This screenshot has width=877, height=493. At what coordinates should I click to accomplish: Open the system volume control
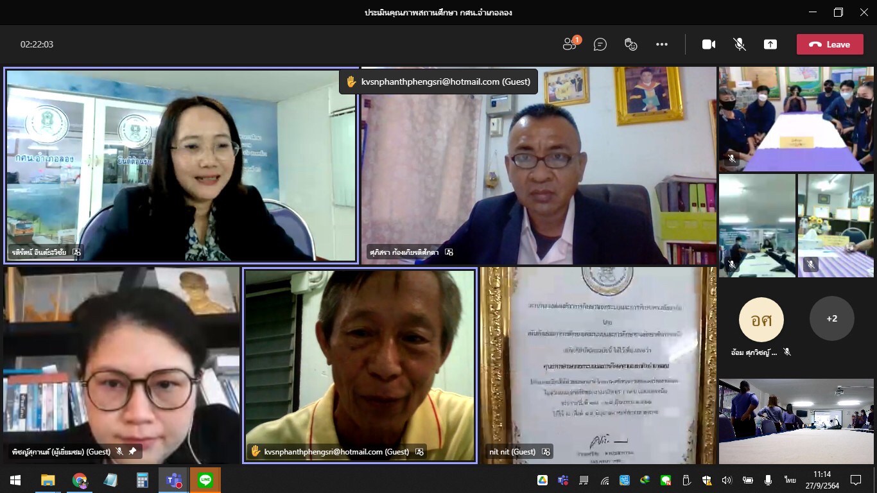pyautogui.click(x=727, y=480)
